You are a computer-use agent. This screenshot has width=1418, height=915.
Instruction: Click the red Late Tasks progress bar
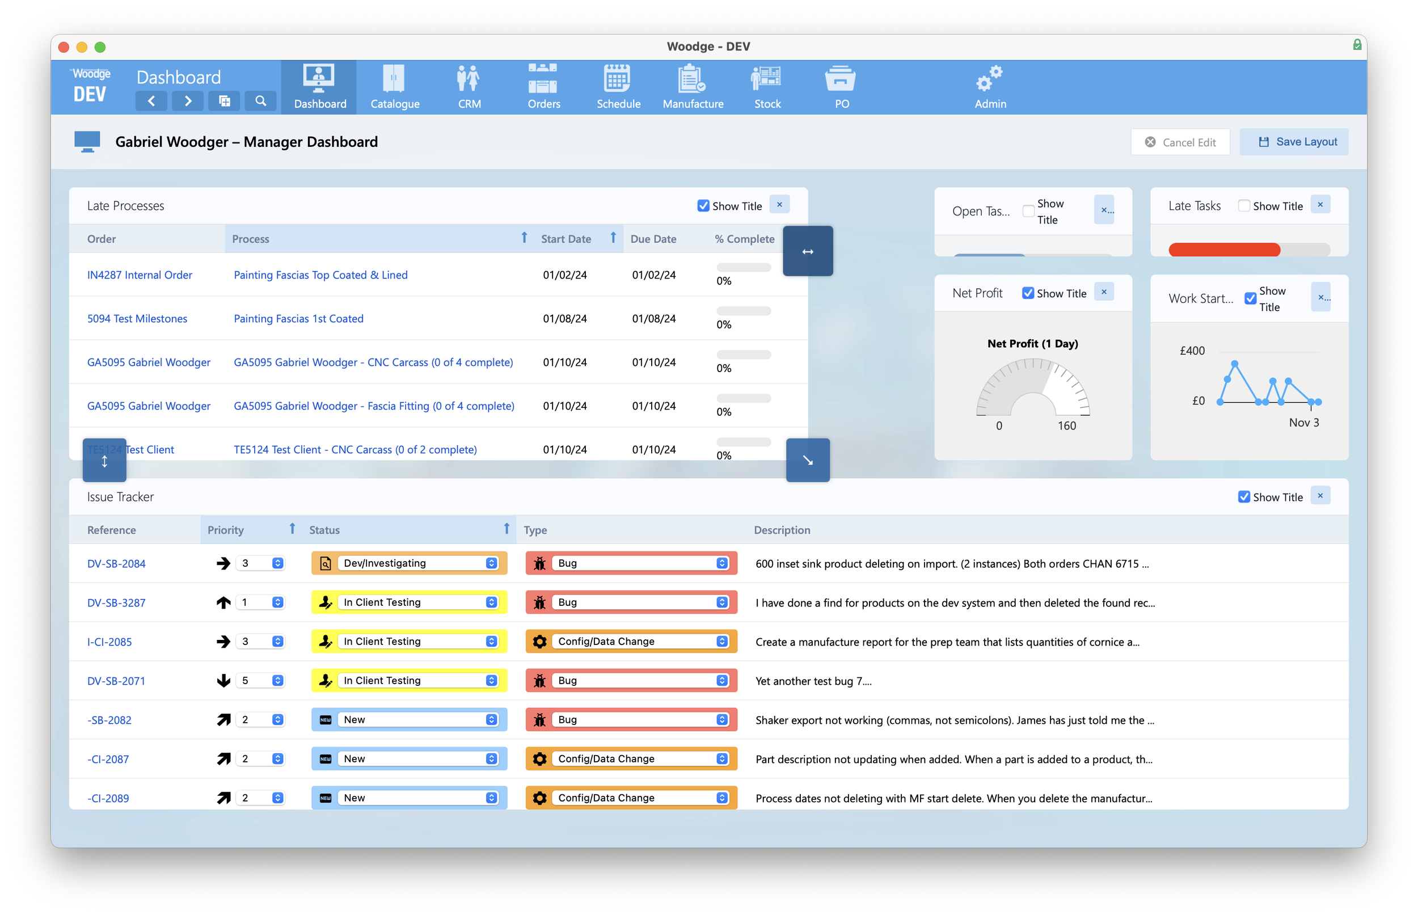coord(1224,250)
